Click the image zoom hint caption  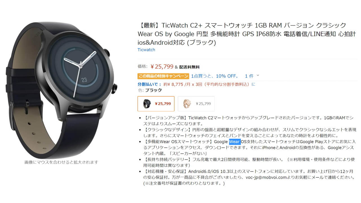point(61,162)
